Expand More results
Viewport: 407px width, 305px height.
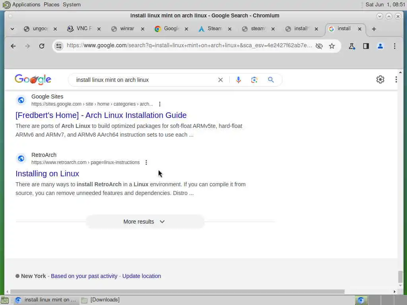tap(145, 222)
